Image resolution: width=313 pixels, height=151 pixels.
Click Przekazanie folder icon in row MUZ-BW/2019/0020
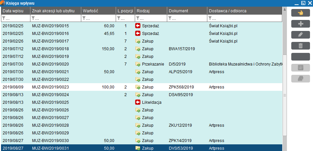(138, 64)
